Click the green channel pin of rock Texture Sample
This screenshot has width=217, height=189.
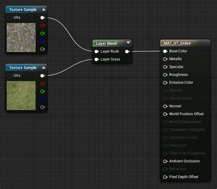point(43,33)
